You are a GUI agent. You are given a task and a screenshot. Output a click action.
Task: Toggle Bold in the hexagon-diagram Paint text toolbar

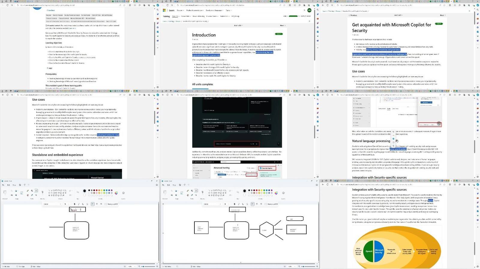235,204
